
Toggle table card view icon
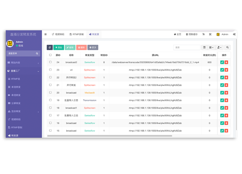pos(204,47)
